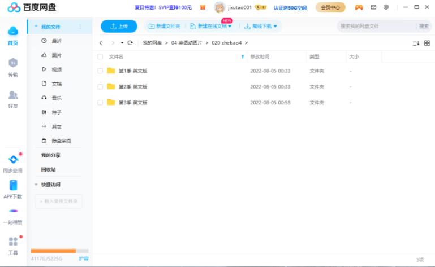This screenshot has width=435, height=267.
Task: Click 新建文件夹 new folder button
Action: click(164, 26)
